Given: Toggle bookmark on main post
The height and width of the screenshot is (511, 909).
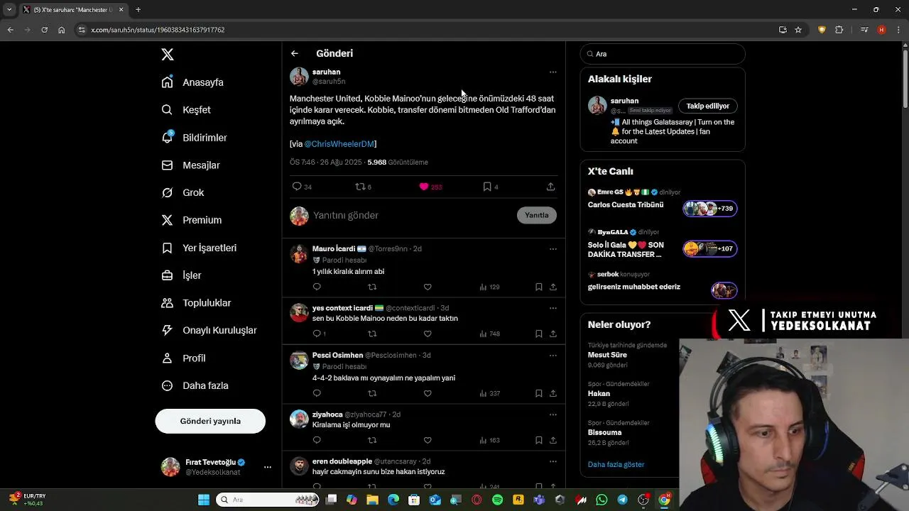Looking at the screenshot, I should tap(487, 187).
